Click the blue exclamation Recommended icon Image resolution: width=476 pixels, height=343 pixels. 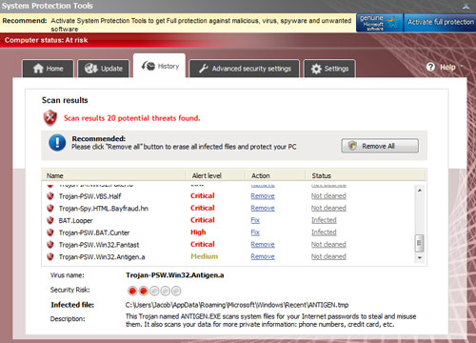coord(57,143)
